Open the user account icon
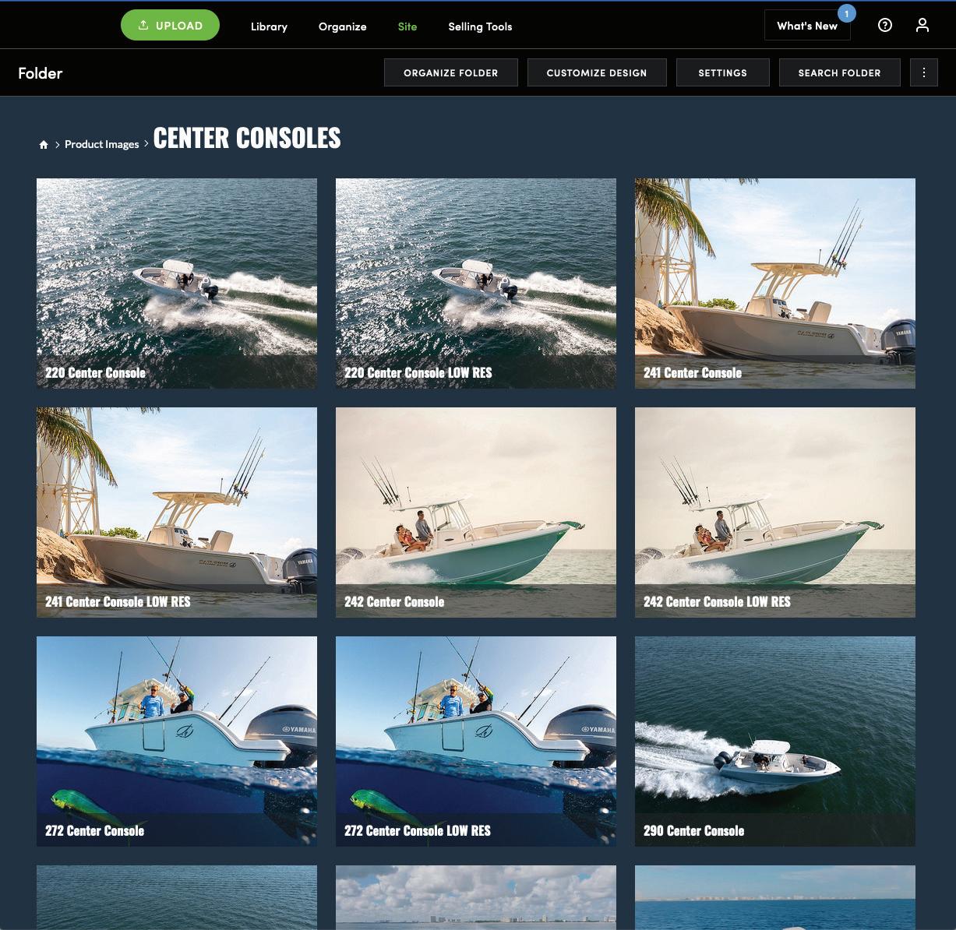The width and height of the screenshot is (956, 930). pyautogui.click(x=922, y=25)
